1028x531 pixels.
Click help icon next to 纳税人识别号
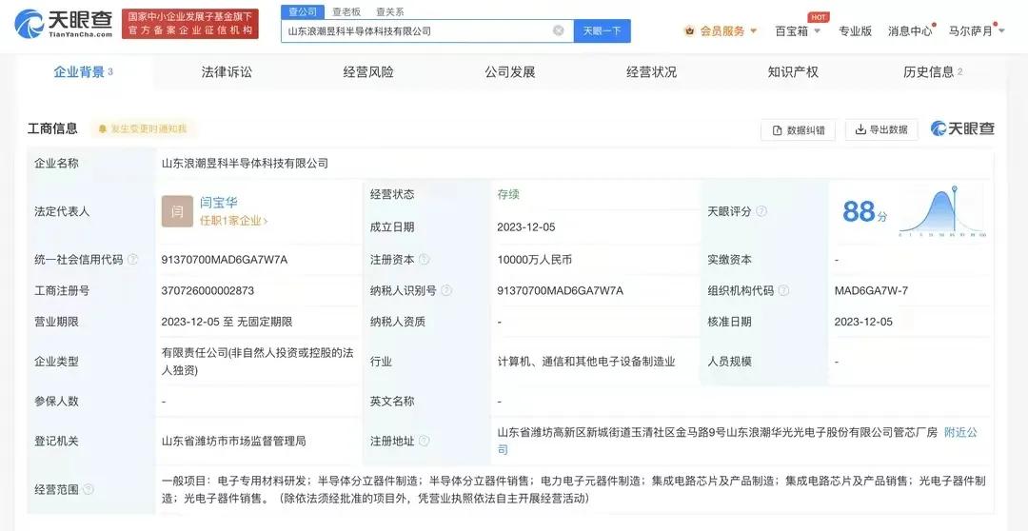pos(446,290)
